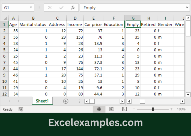Viewport: 191px width, 136px height.
Task: Click zoom in plus button
Action: coord(171,109)
